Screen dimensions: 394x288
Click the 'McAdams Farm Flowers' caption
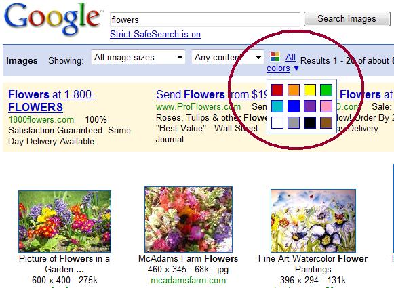[189, 259]
